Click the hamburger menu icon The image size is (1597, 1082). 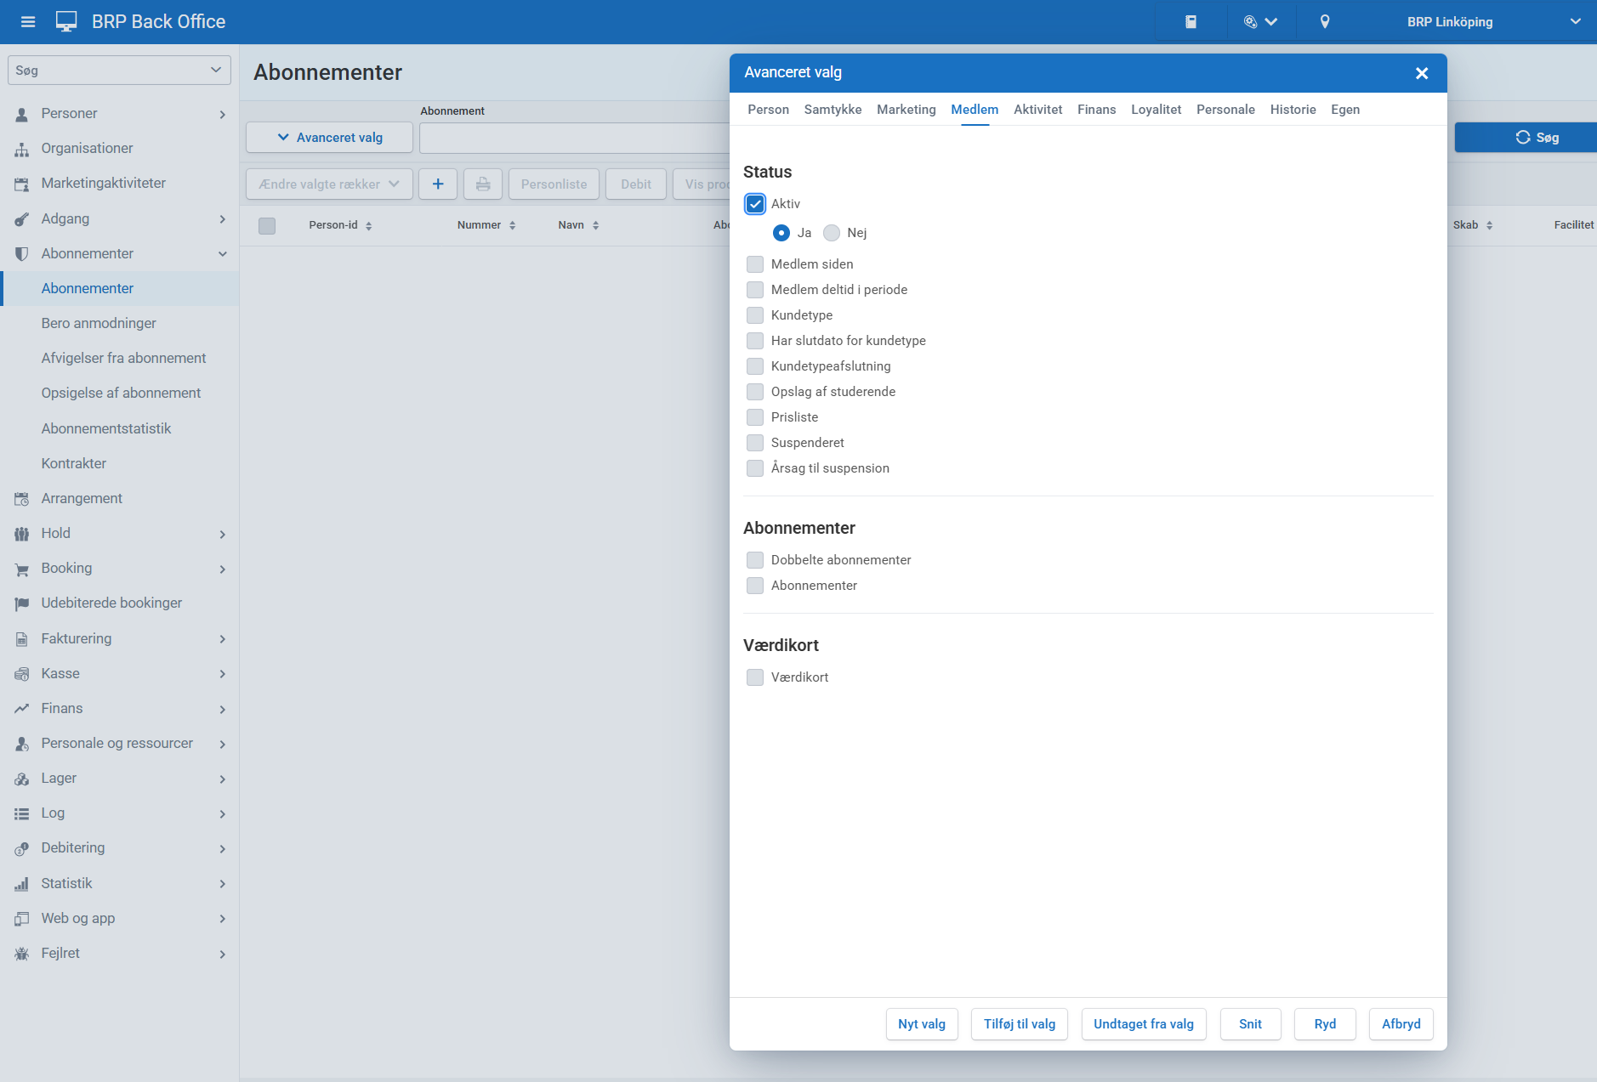tap(28, 22)
